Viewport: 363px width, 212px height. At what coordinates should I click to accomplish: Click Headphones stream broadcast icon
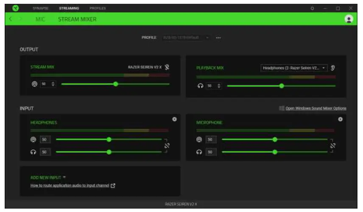34,140
